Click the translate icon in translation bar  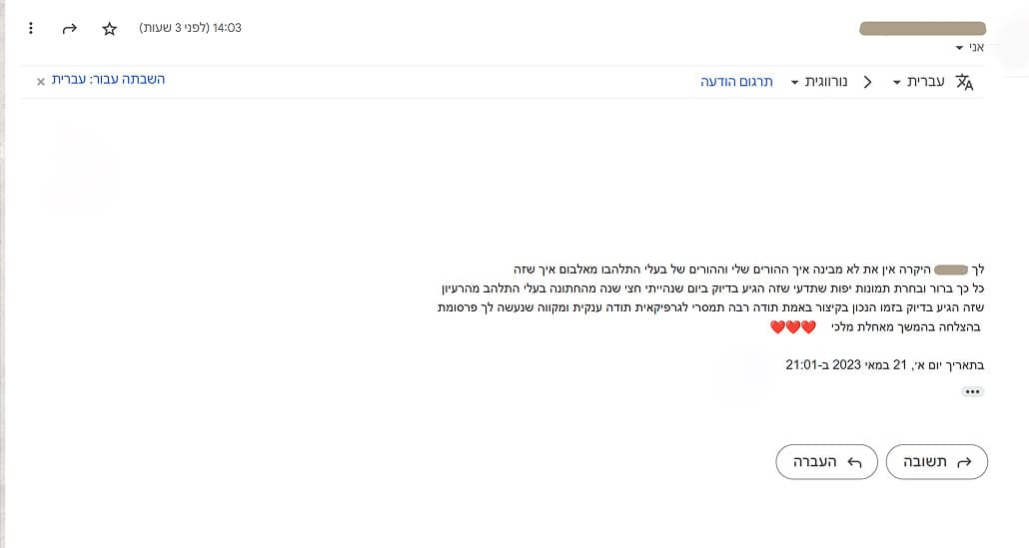[964, 82]
